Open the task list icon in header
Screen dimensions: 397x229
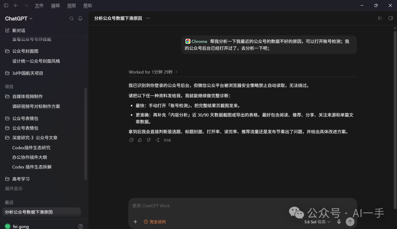(380, 18)
